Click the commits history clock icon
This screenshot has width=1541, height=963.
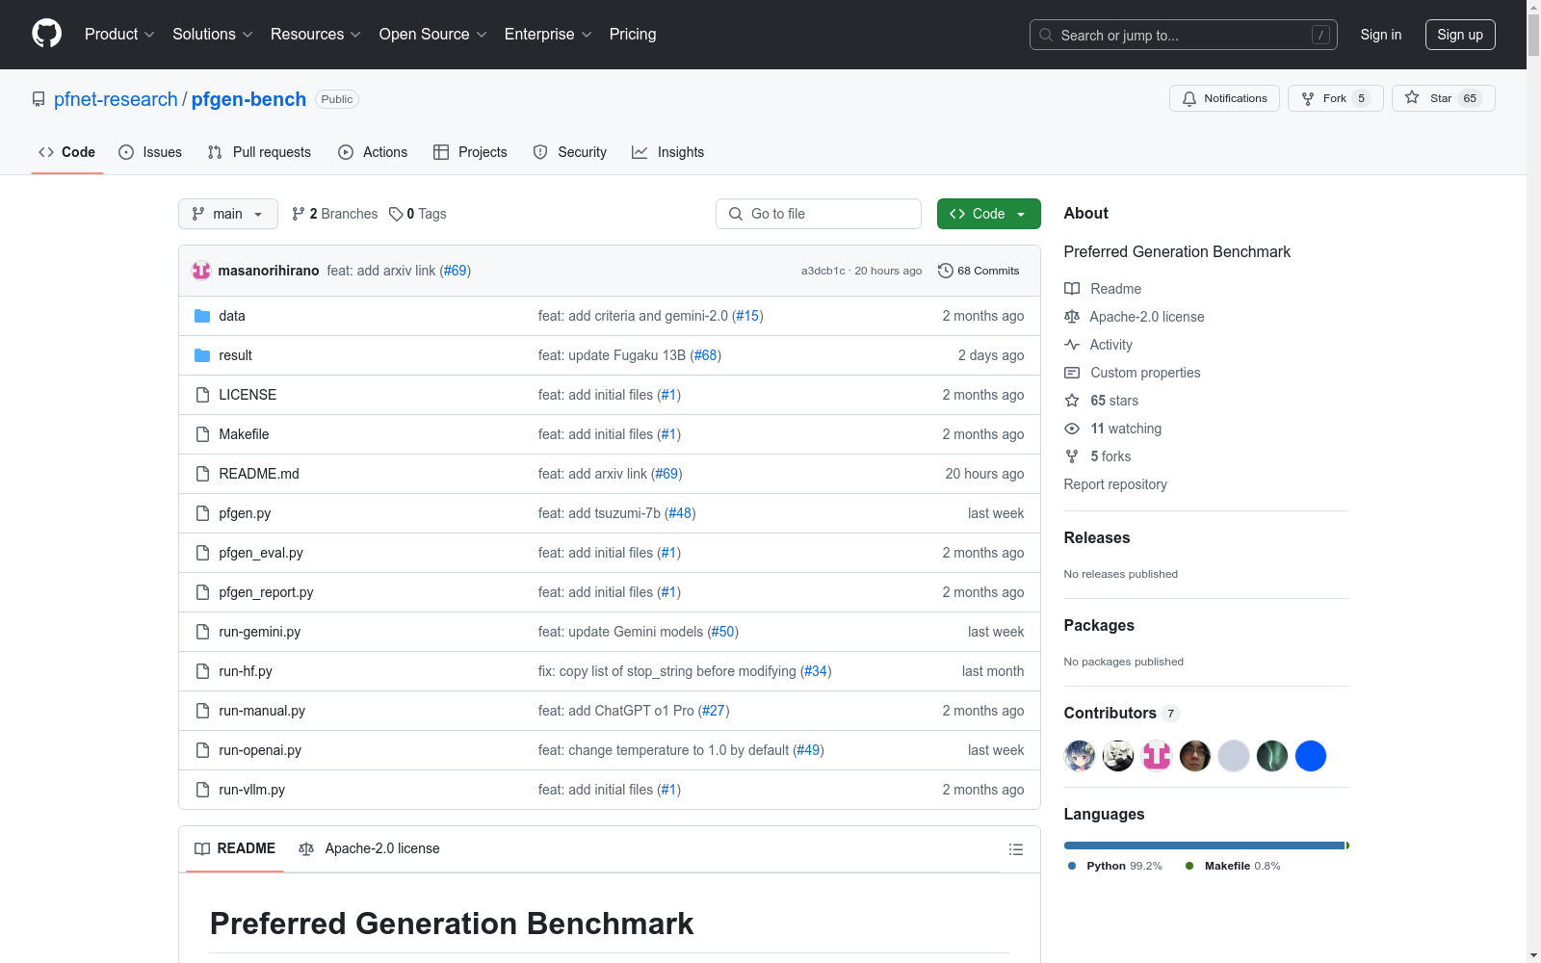tap(946, 271)
